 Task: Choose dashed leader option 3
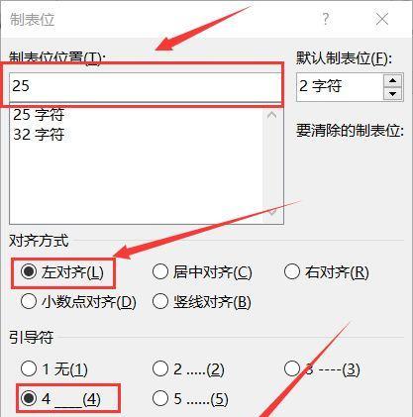(x=322, y=368)
